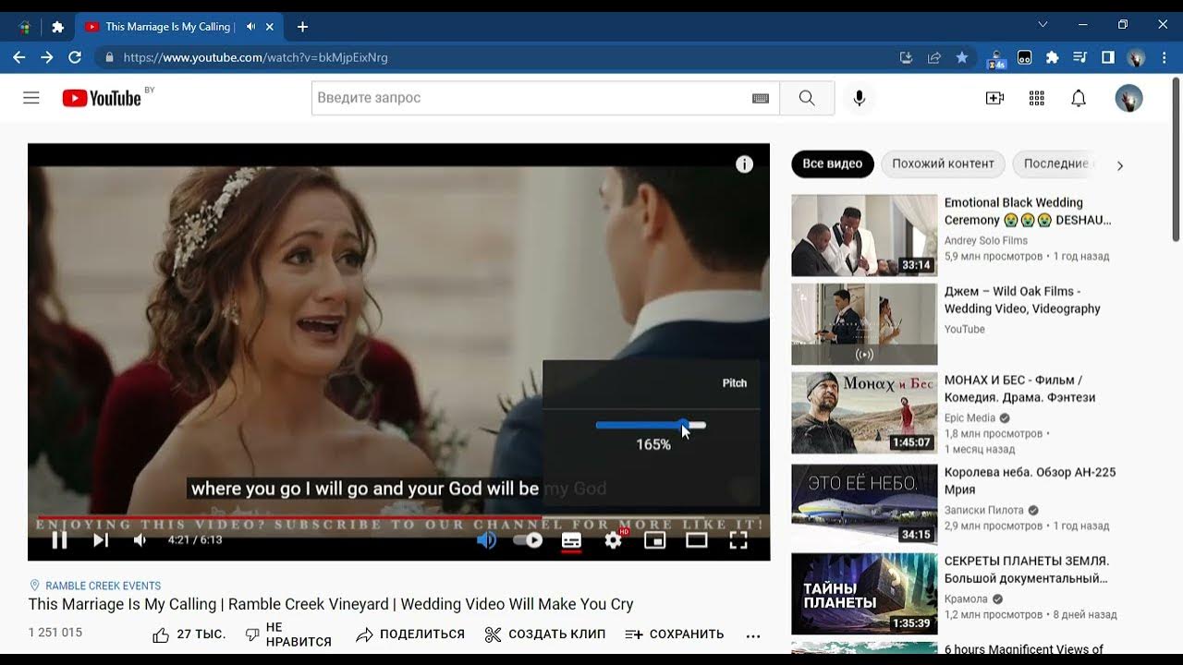Viewport: 1183px width, 665px height.
Task: Mute the player volume speaker
Action: point(140,540)
